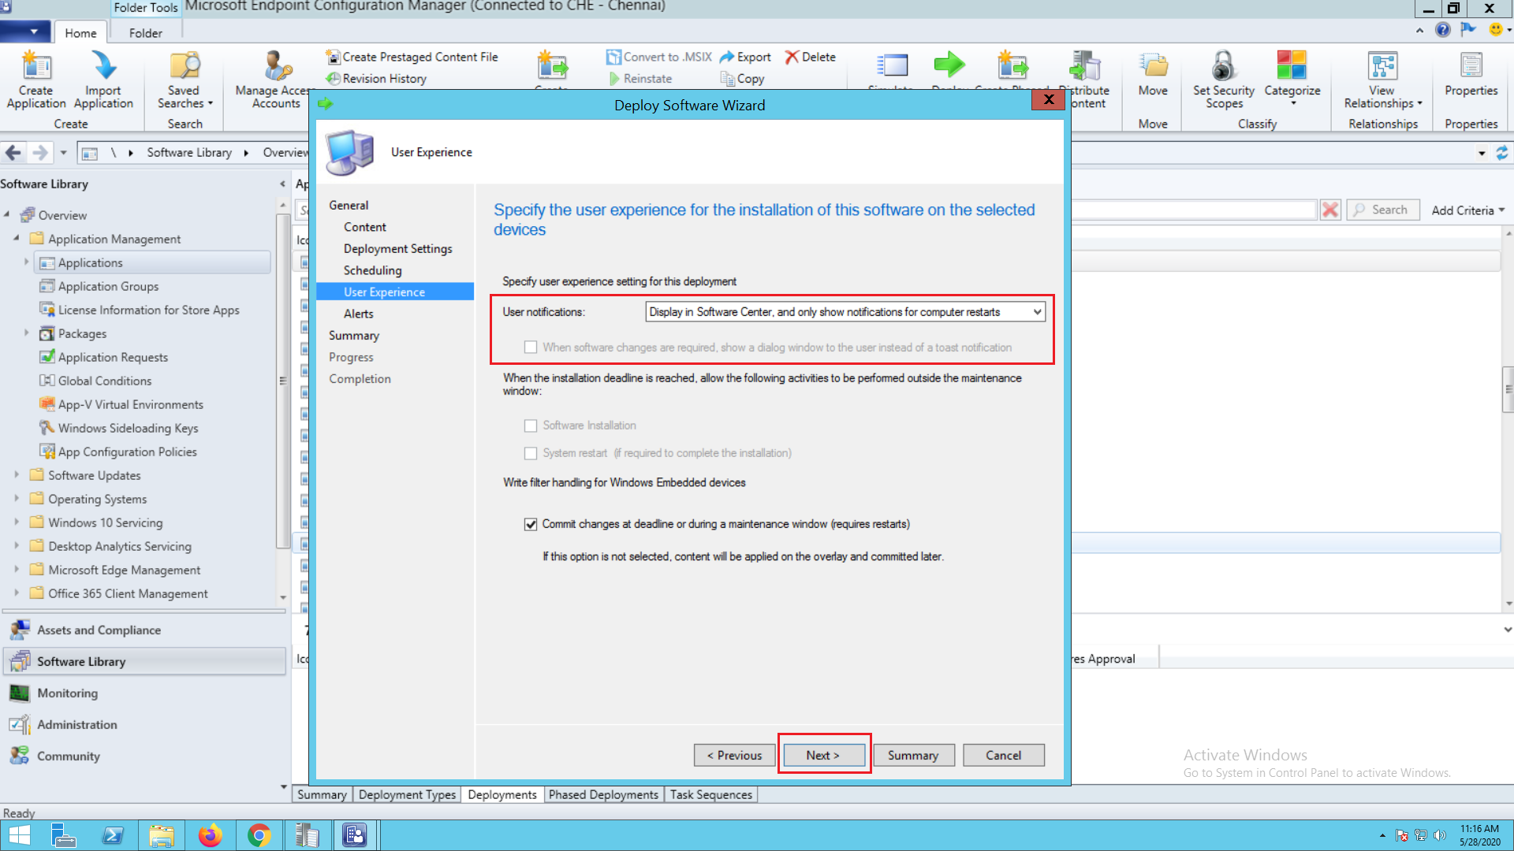The width and height of the screenshot is (1514, 851).
Task: Launch Firefox from the taskbar
Action: click(210, 835)
